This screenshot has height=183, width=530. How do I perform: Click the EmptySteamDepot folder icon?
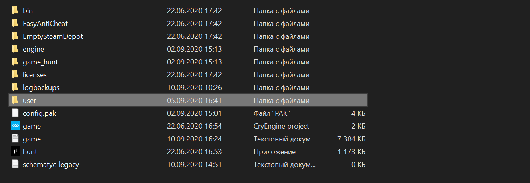click(15, 36)
